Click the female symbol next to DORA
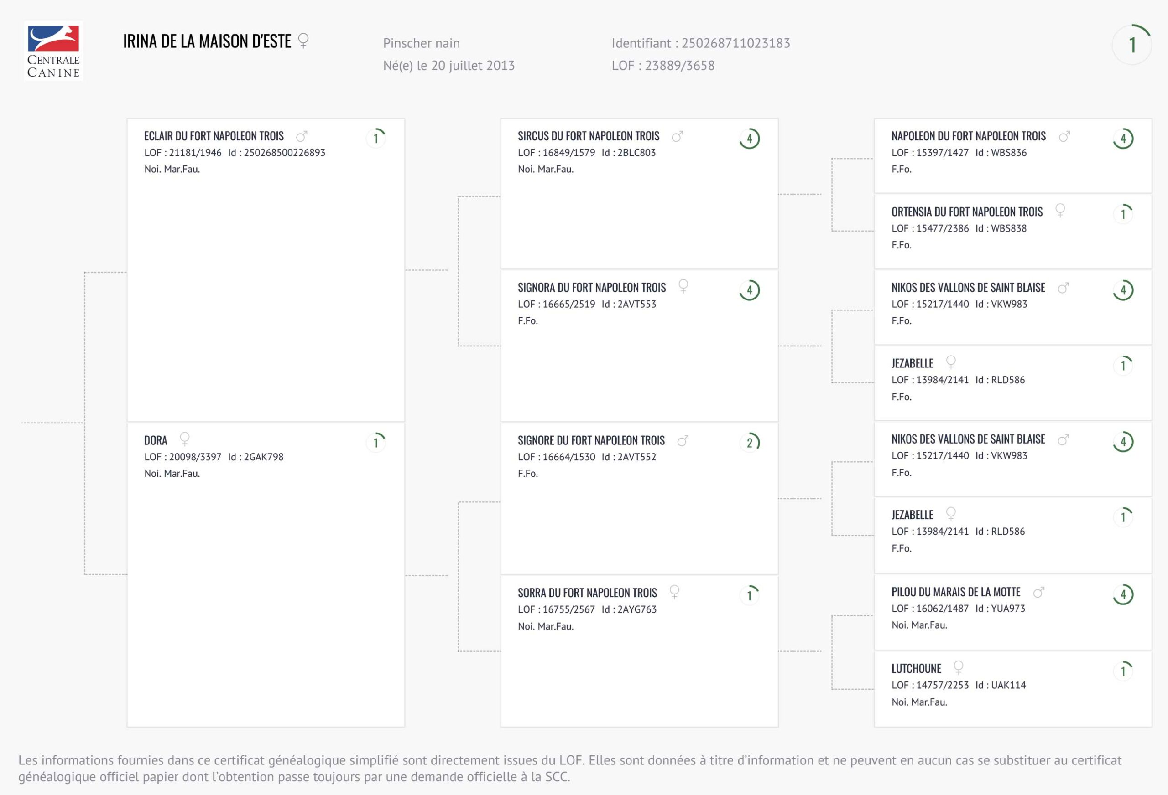1168x795 pixels. [x=185, y=439]
